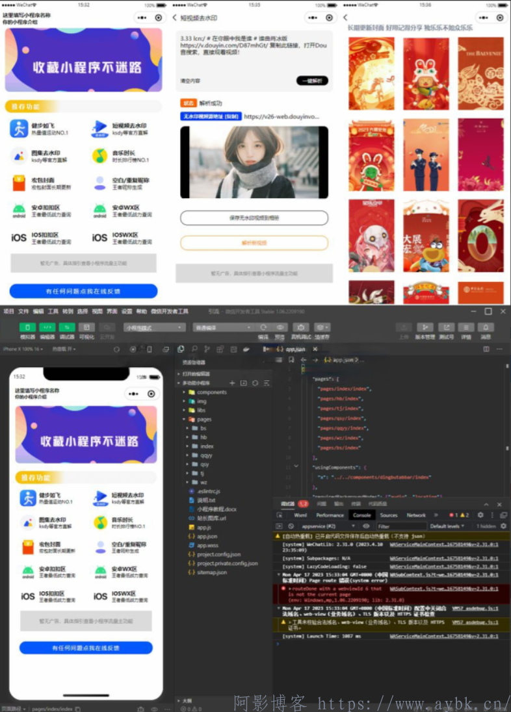This screenshot has width=511, height=712.
Task: Click the clear console icon
Action: (x=291, y=526)
